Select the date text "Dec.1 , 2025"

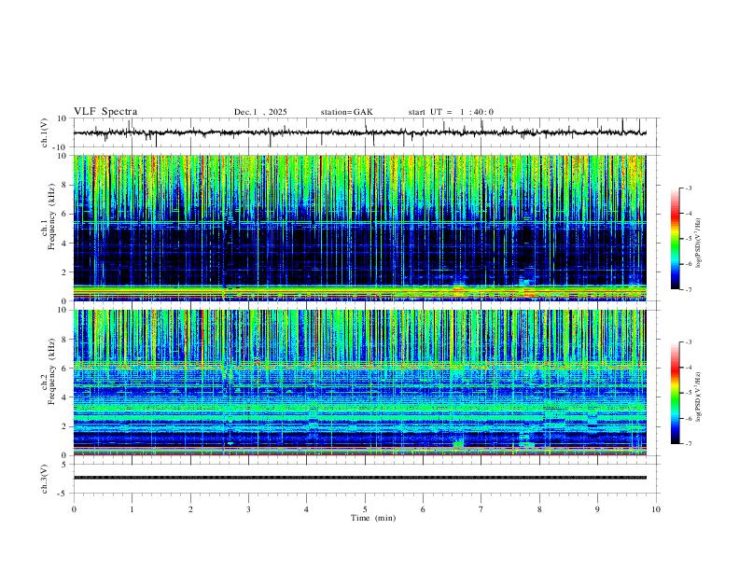pos(260,112)
